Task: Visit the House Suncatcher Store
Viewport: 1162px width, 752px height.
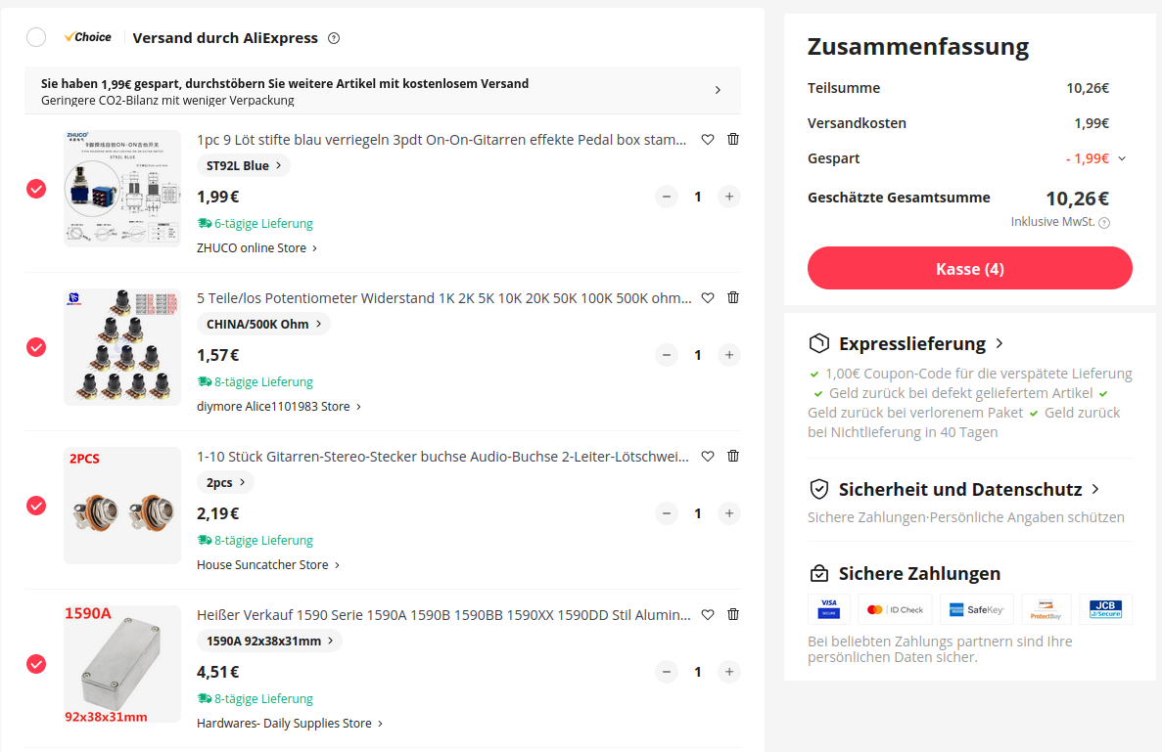Action: 268,564
